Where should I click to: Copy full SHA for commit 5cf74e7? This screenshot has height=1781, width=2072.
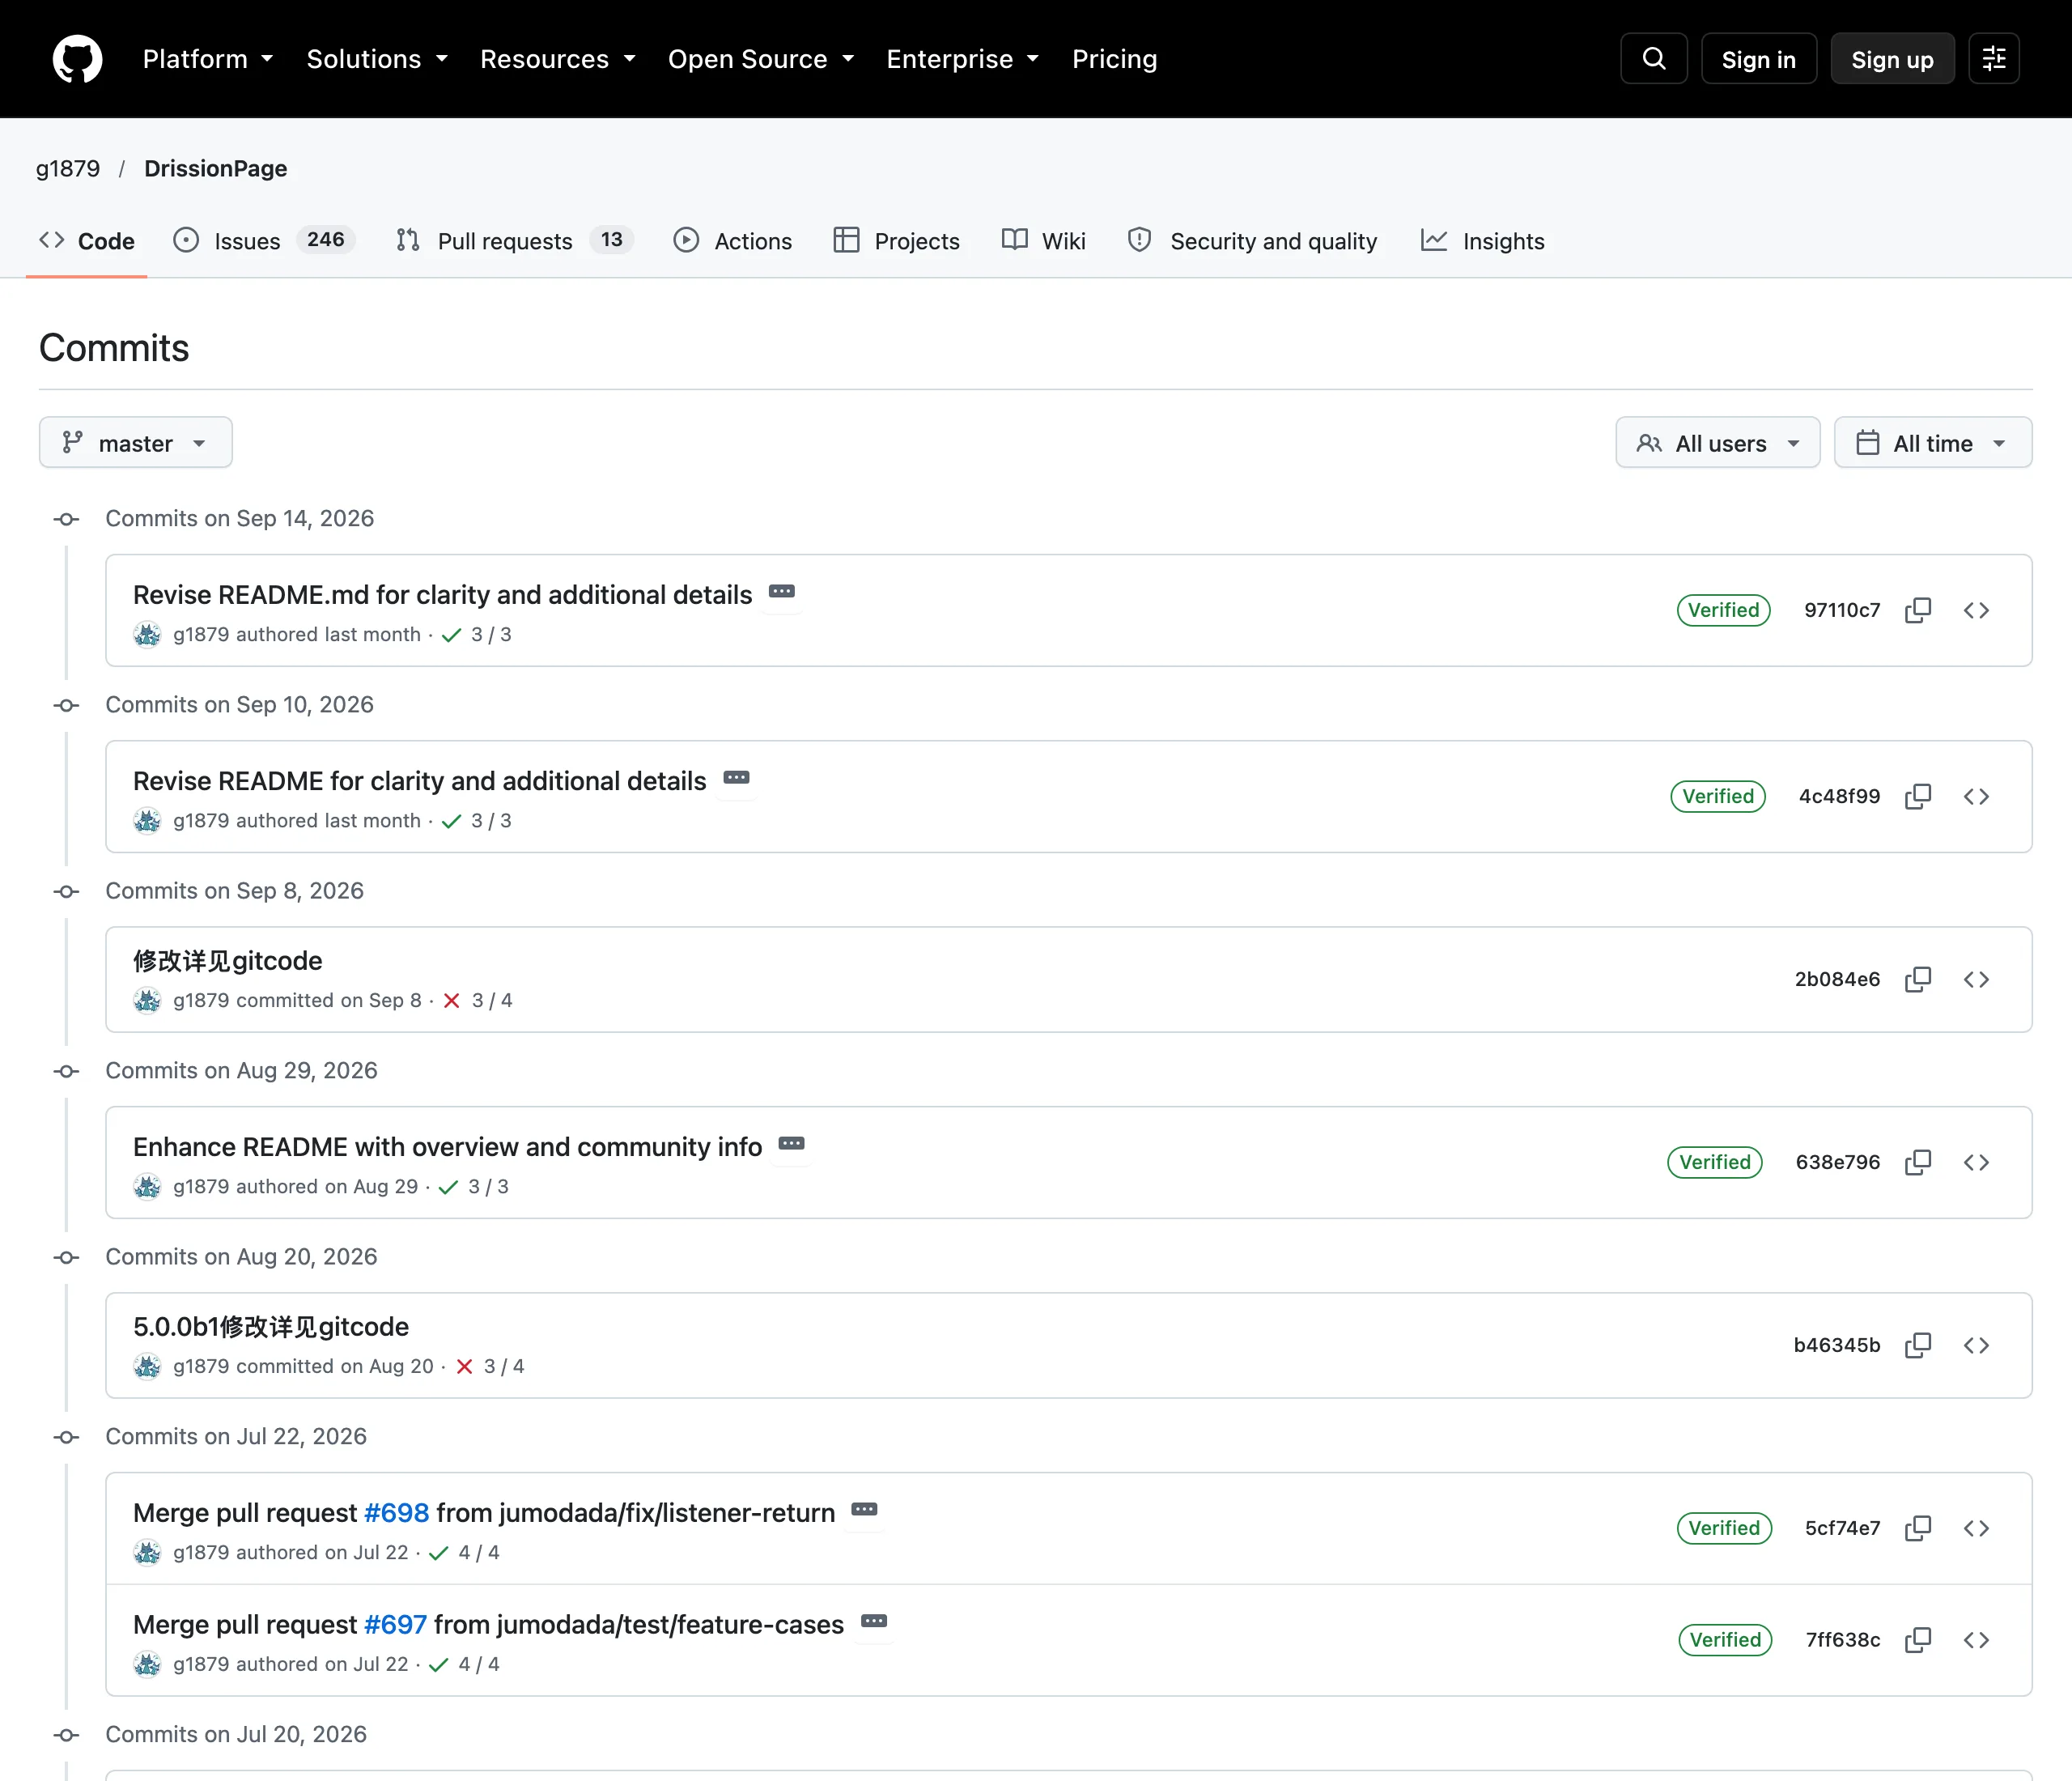pos(1918,1528)
